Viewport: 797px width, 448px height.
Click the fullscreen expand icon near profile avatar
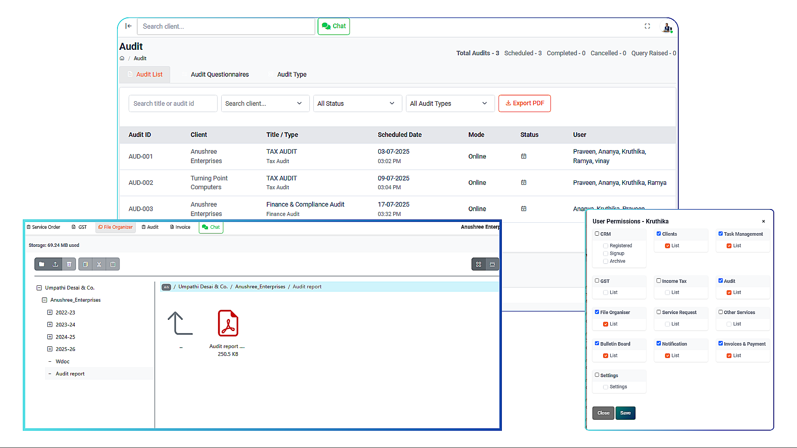pos(647,26)
